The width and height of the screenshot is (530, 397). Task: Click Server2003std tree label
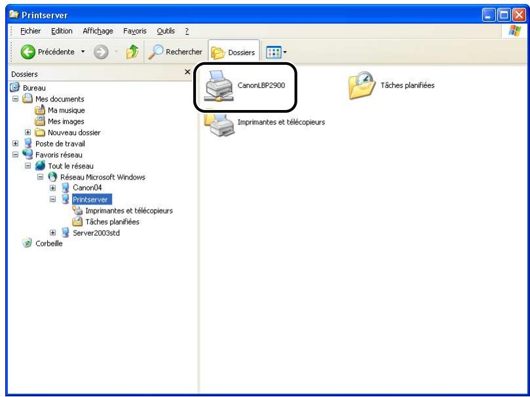(96, 233)
